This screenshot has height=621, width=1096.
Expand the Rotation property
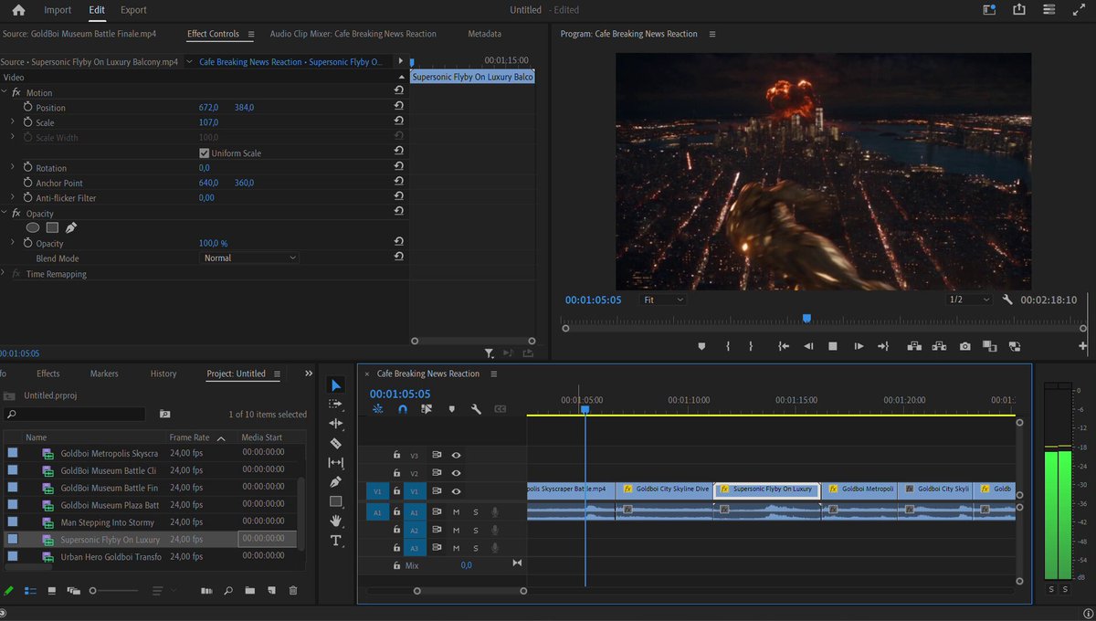[13, 168]
